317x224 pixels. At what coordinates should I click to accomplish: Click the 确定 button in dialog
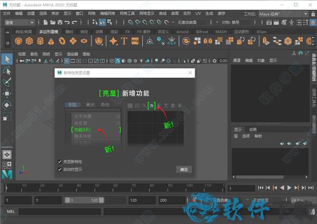tap(184, 170)
